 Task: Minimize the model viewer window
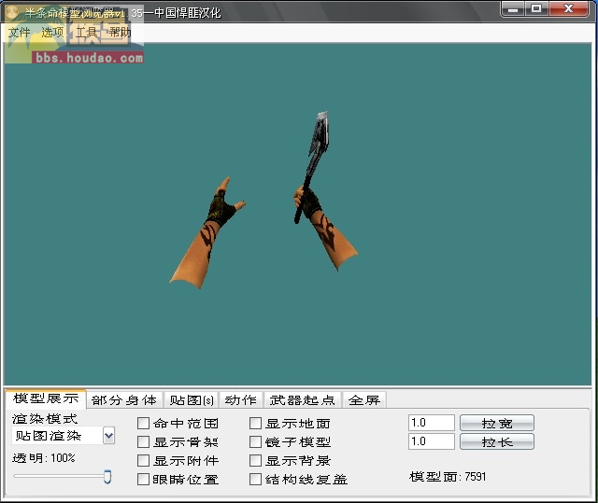(x=513, y=9)
